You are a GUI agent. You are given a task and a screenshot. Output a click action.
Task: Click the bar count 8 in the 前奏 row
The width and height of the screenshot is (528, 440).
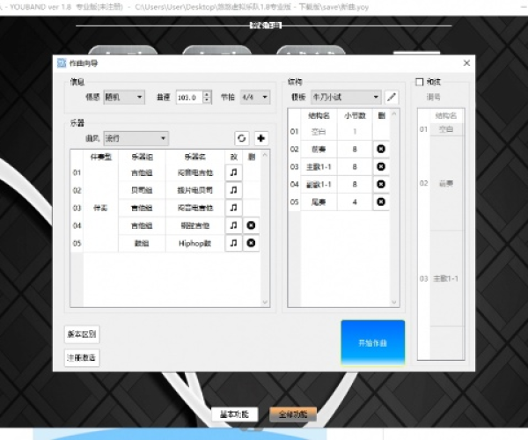coord(355,149)
